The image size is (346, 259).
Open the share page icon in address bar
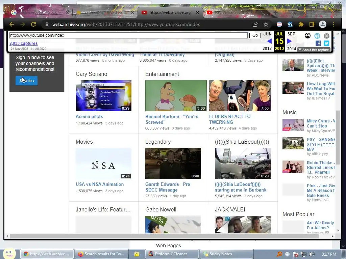click(255, 24)
